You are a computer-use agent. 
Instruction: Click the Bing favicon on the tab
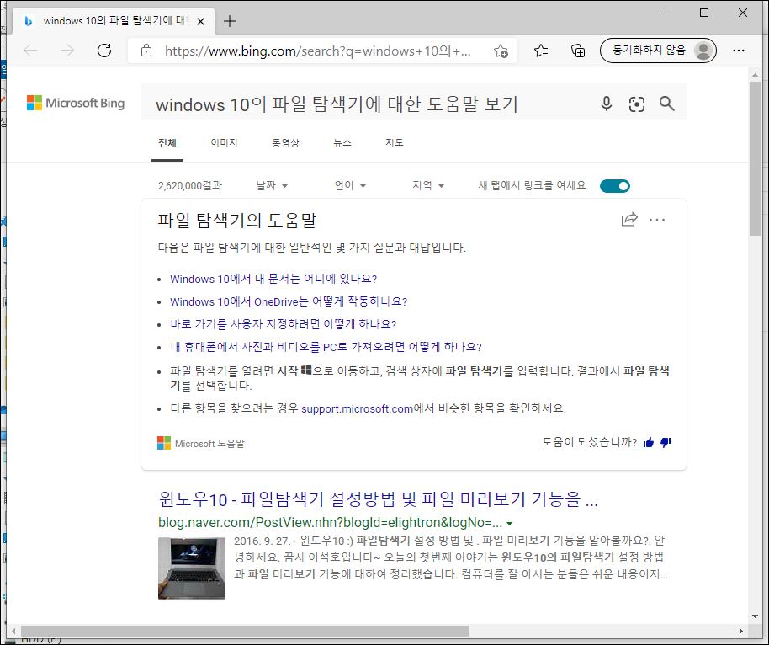click(x=29, y=21)
